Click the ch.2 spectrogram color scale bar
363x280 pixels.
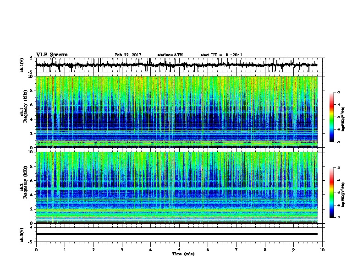click(x=332, y=193)
